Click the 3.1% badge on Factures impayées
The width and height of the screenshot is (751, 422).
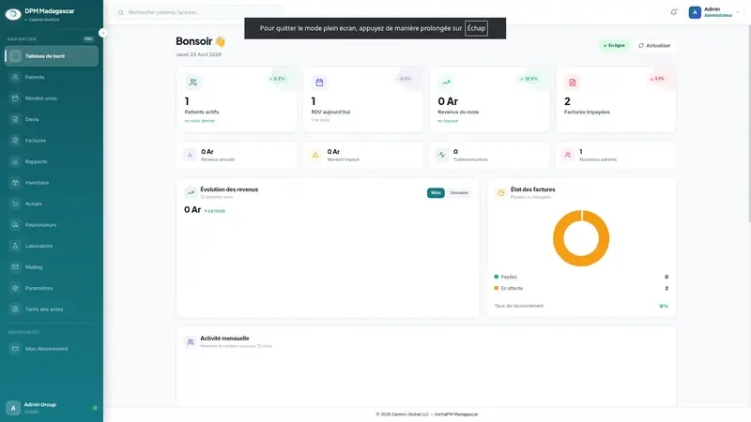pyautogui.click(x=657, y=79)
